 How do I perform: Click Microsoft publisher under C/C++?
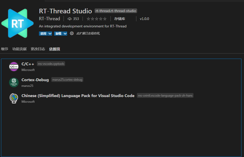click(28, 70)
